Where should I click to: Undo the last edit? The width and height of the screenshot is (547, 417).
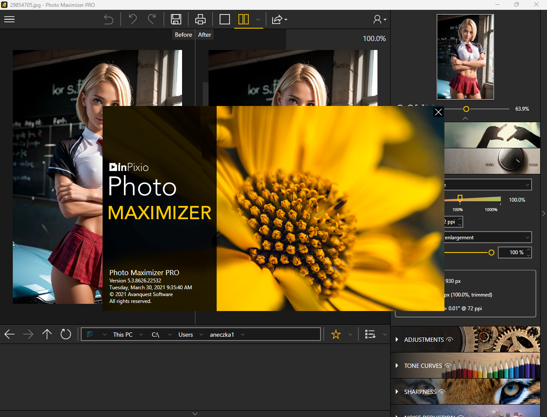[133, 19]
